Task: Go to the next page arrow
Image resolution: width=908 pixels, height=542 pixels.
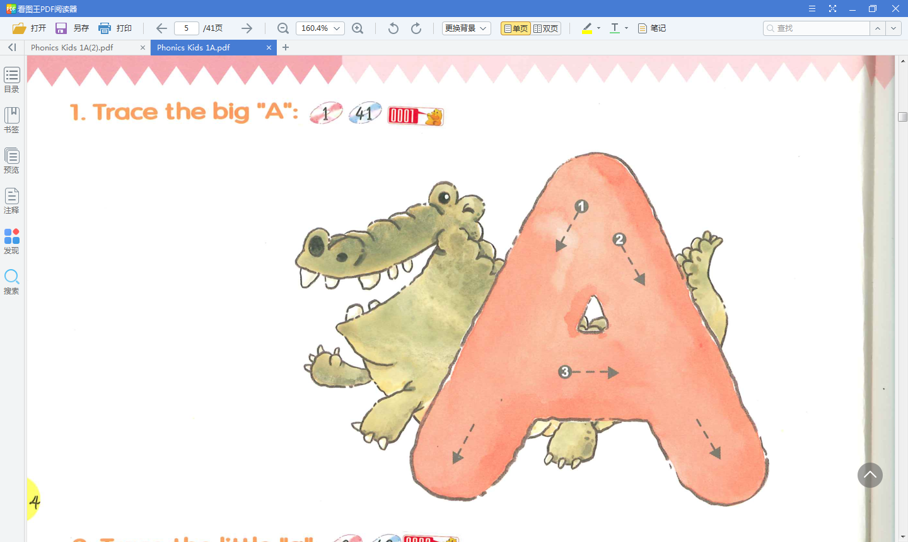Action: pos(247,28)
